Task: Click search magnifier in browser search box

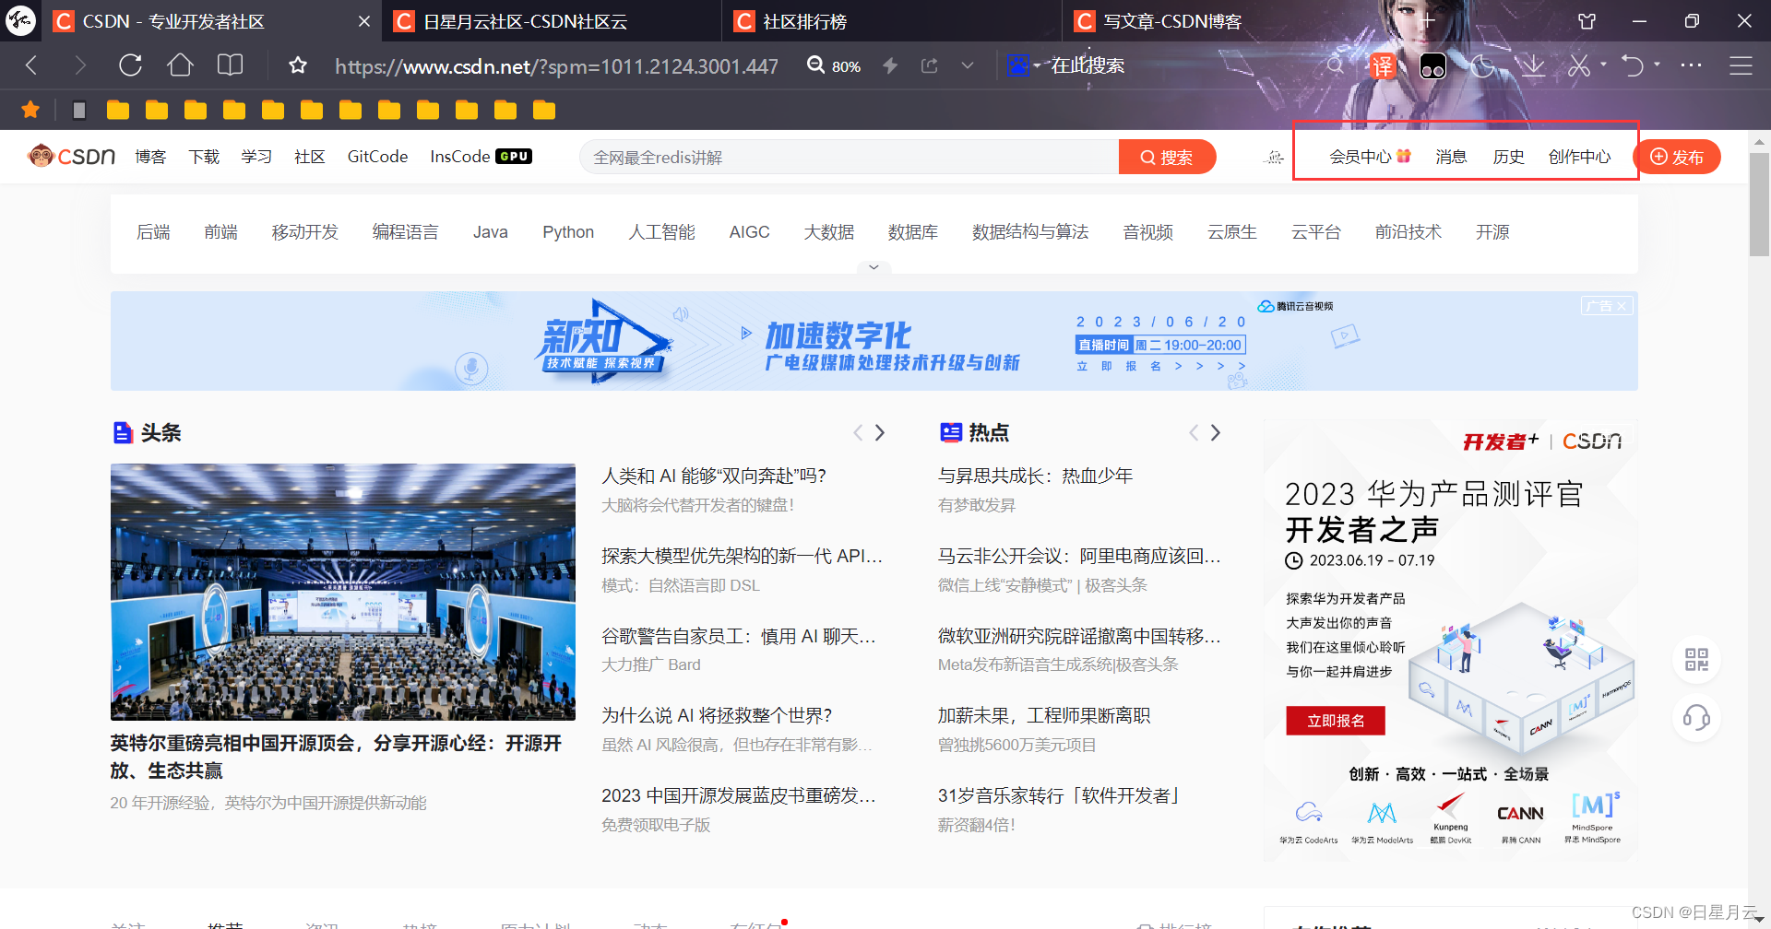Action: (x=1335, y=65)
